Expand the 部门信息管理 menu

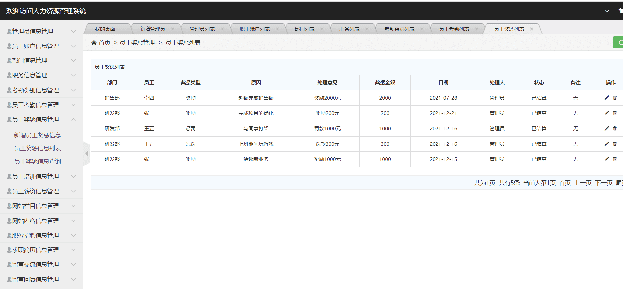point(41,60)
